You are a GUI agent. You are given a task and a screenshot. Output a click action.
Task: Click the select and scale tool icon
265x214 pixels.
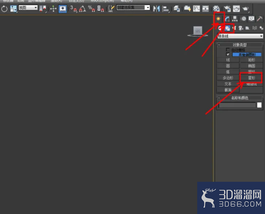[13, 8]
